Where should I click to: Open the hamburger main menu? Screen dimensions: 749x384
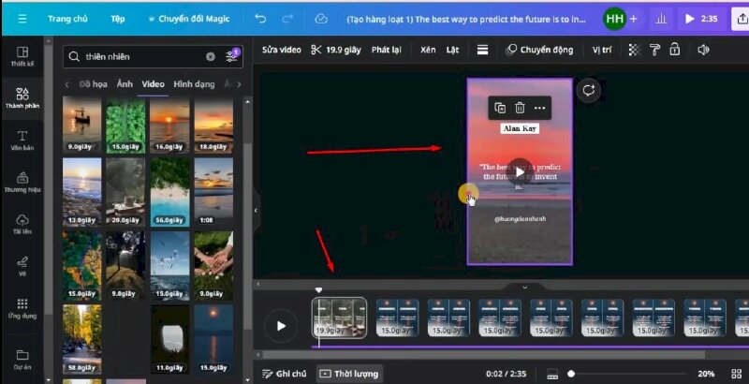point(22,19)
